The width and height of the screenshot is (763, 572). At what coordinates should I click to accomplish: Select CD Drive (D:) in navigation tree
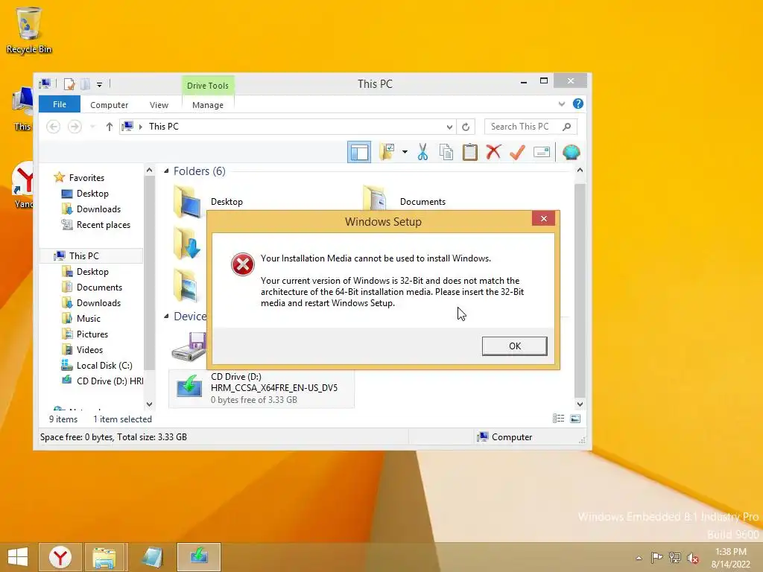[110, 381]
